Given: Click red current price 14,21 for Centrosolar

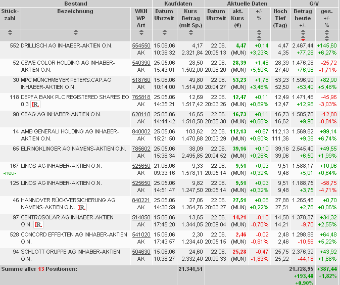Looking at the screenshot, I should coord(239,217).
